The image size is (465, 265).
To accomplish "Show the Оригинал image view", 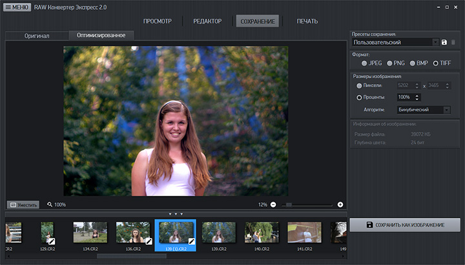I will coord(37,36).
